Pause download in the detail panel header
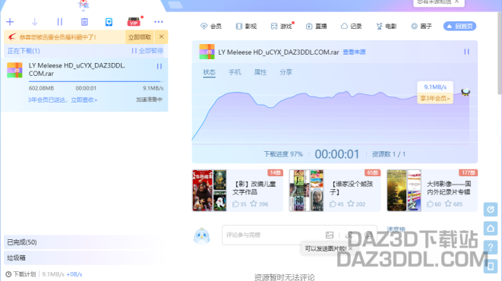 coord(466,52)
